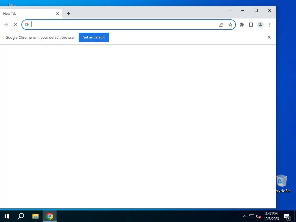
Task: Open File Explorer from the taskbar
Action: [35, 216]
